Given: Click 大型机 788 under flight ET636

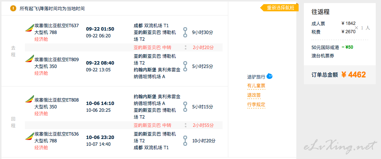Looking at the screenshot, I should [x=46, y=141].
